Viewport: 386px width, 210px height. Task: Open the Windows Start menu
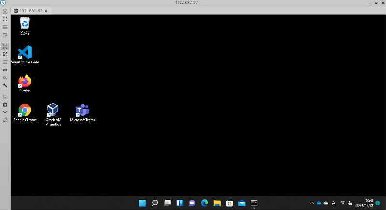click(x=143, y=203)
